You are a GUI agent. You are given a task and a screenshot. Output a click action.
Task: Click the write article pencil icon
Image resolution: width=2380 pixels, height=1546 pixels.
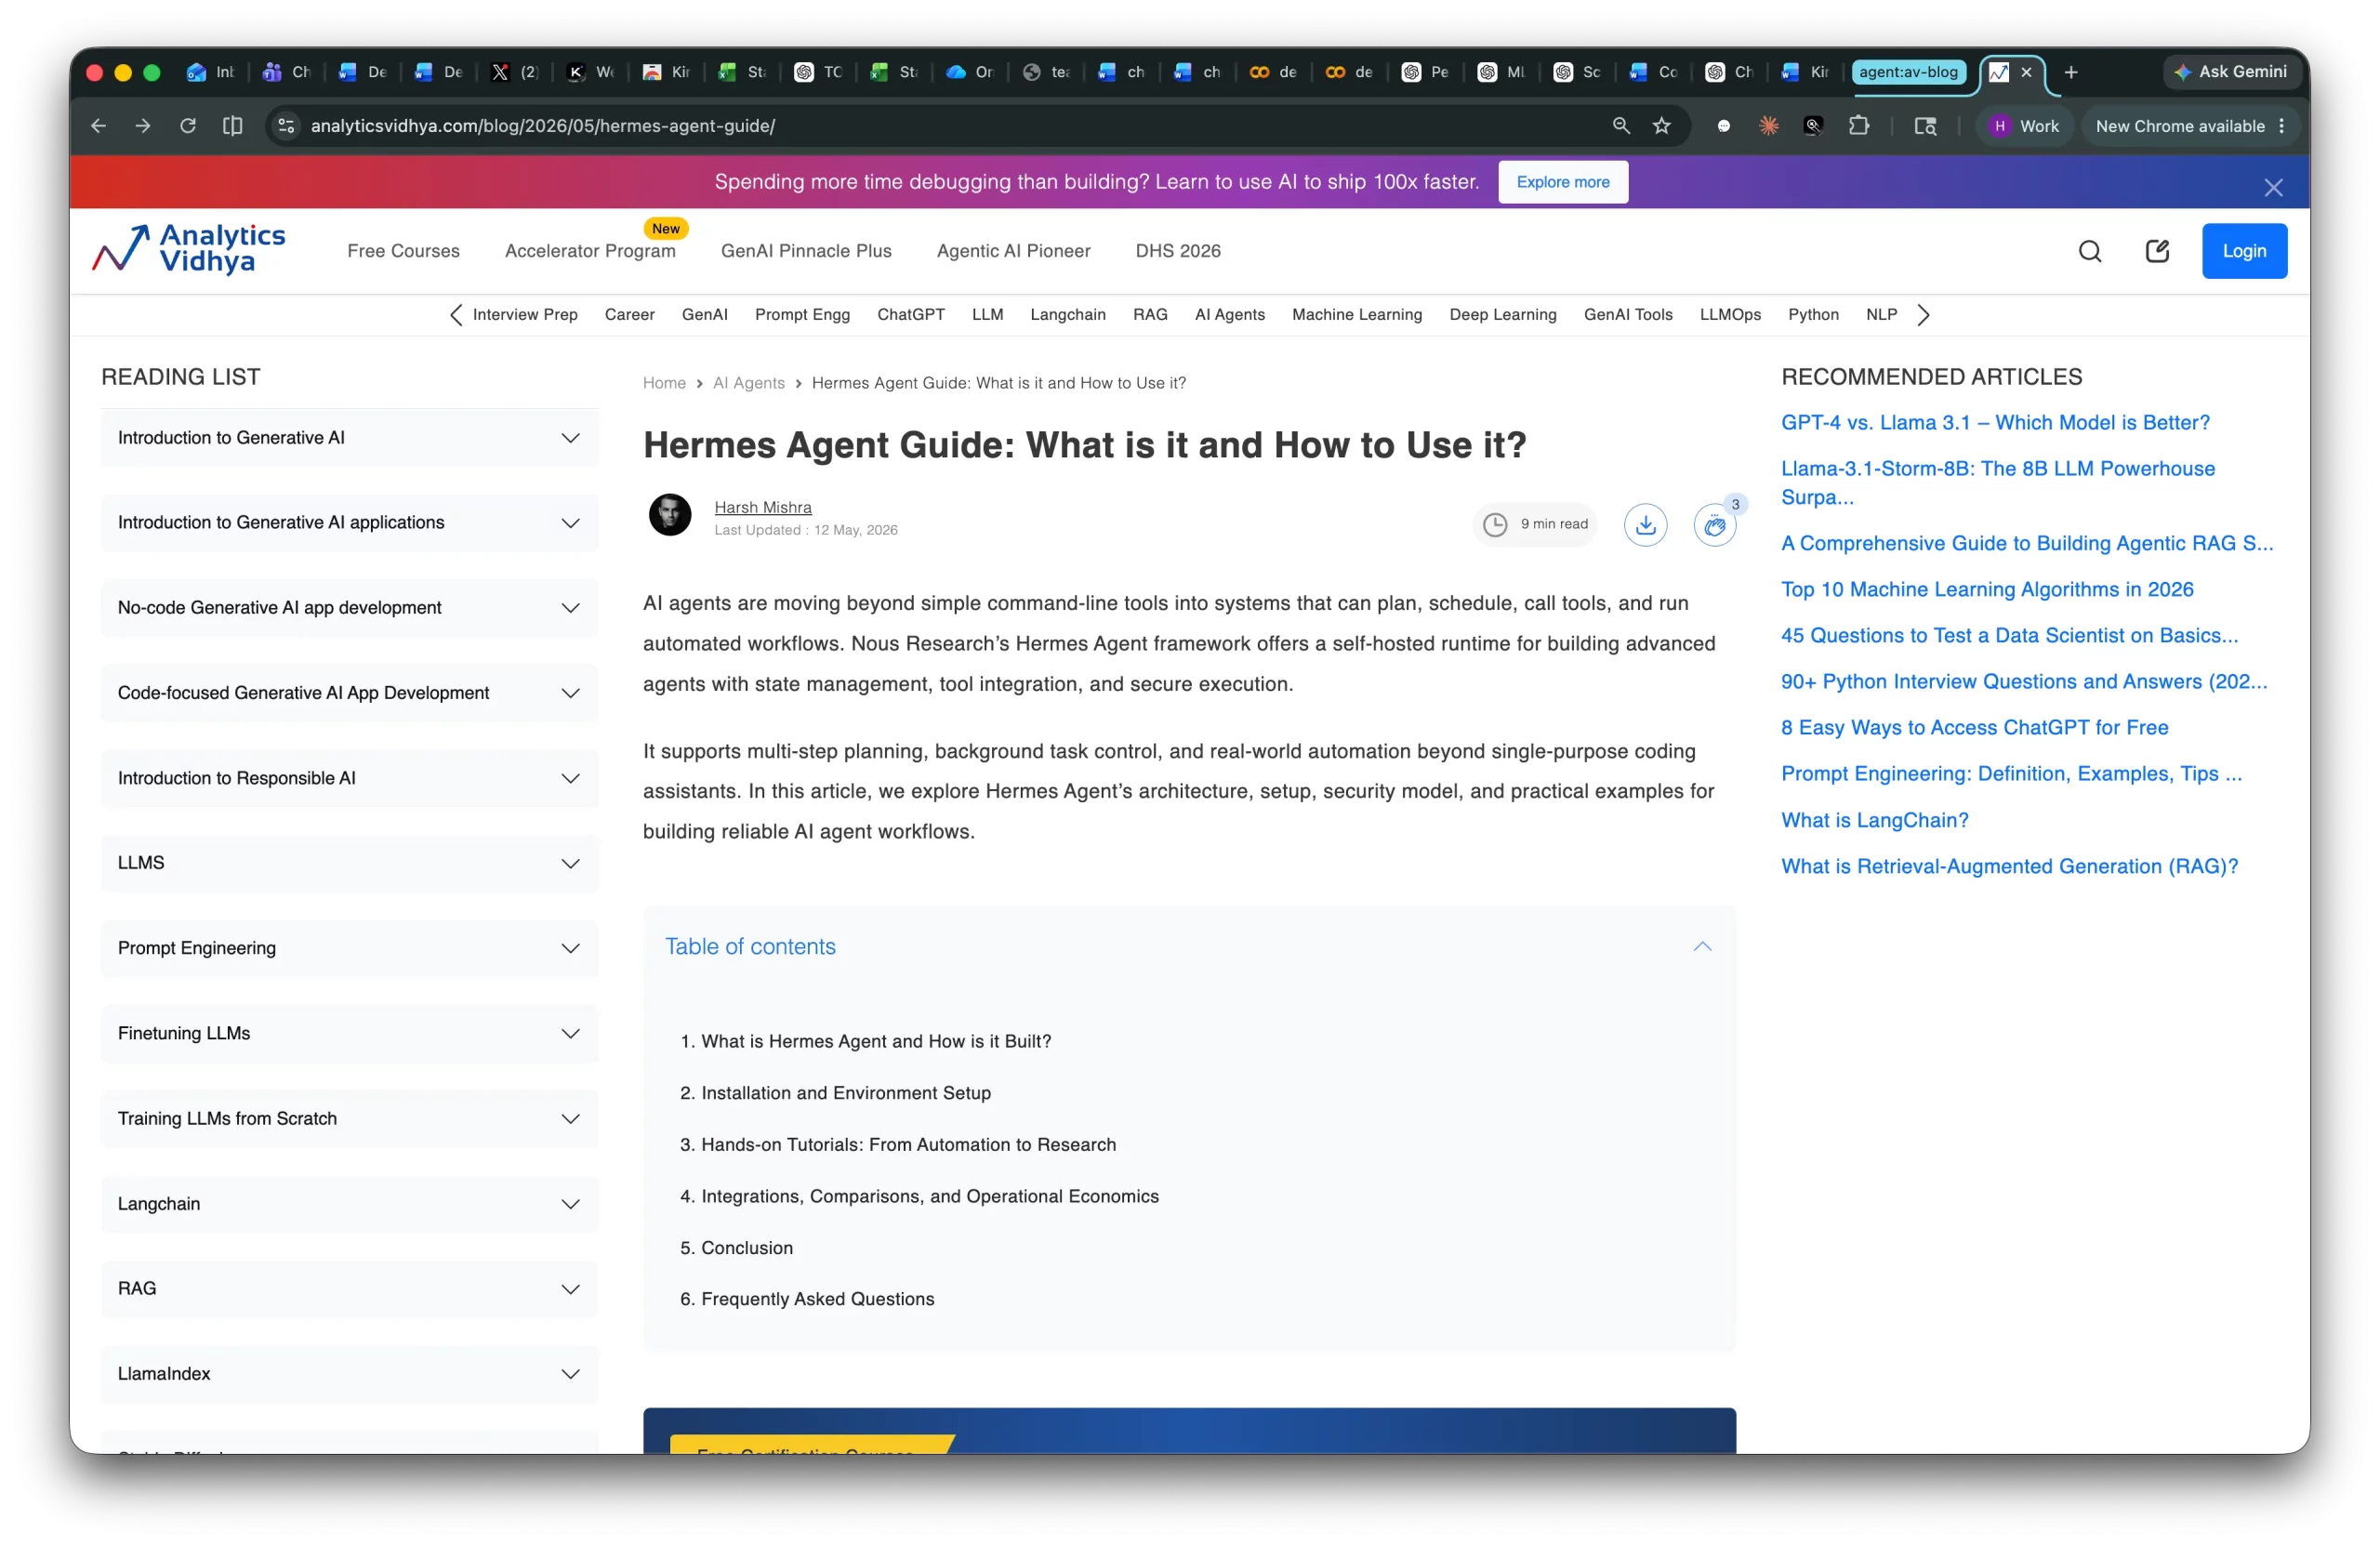tap(2157, 251)
